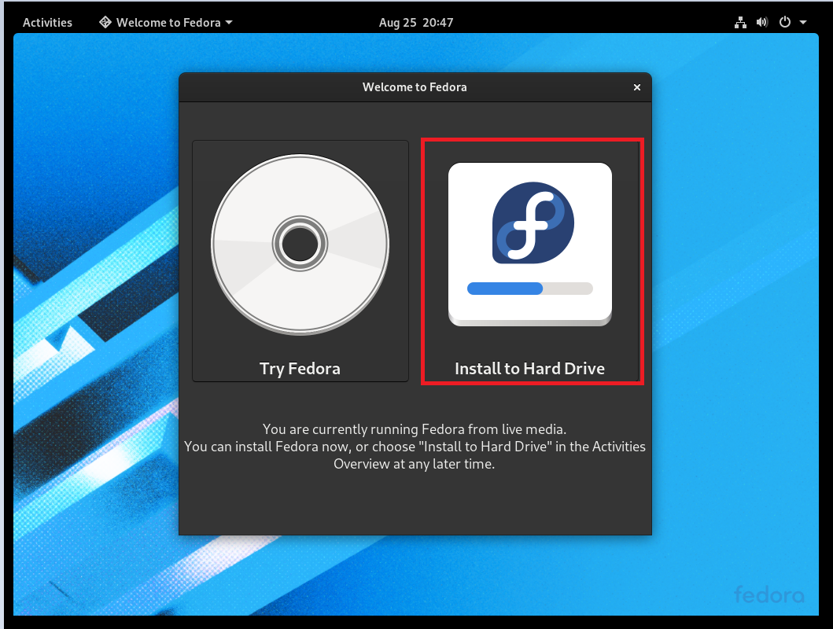The width and height of the screenshot is (833, 629).
Task: Click the Welcome to Fedora dialog title
Action: point(415,87)
